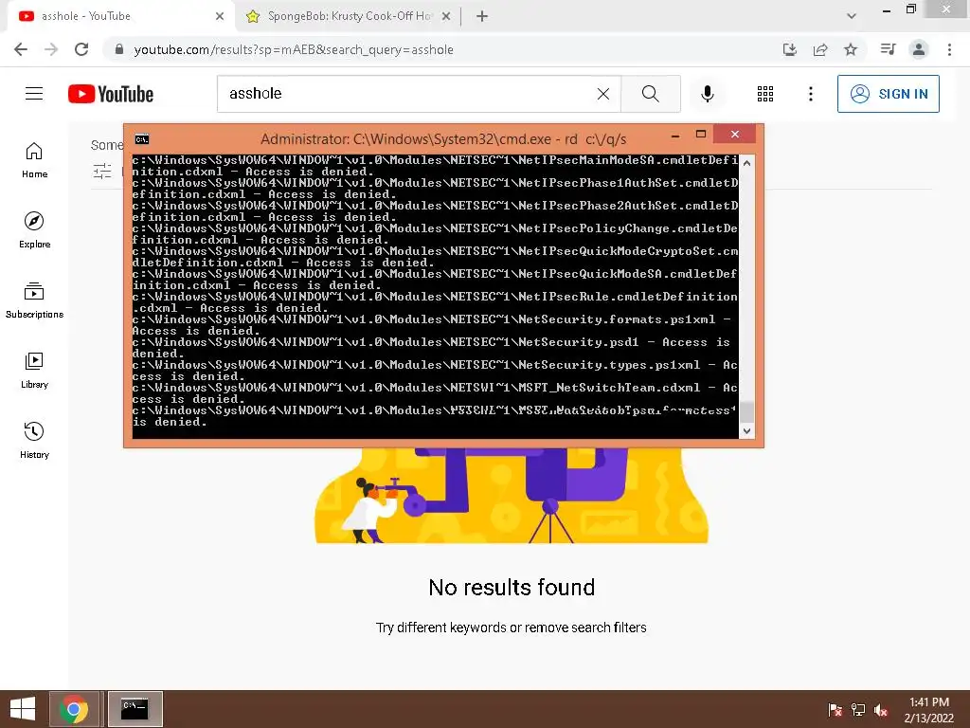Bookmark this page with the star

[x=851, y=49]
